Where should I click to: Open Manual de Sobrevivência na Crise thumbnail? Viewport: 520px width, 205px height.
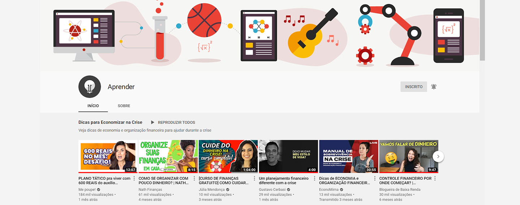point(348,157)
